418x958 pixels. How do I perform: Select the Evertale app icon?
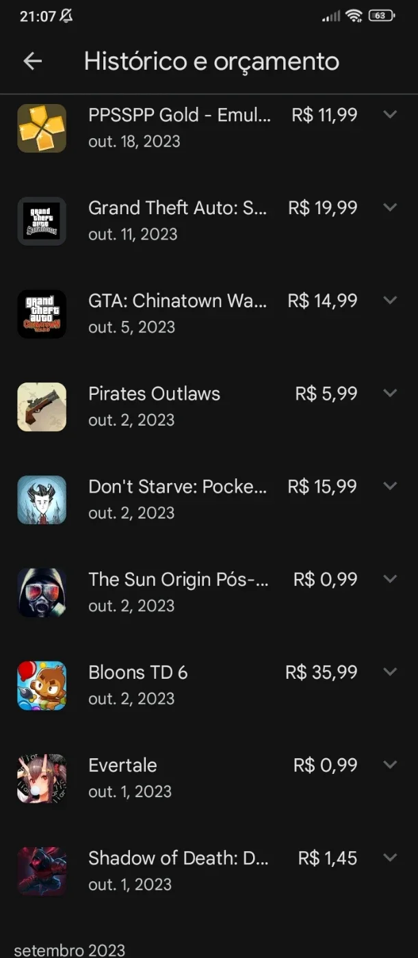[42, 779]
